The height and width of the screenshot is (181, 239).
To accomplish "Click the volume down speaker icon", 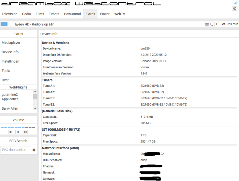I will click(11, 132).
